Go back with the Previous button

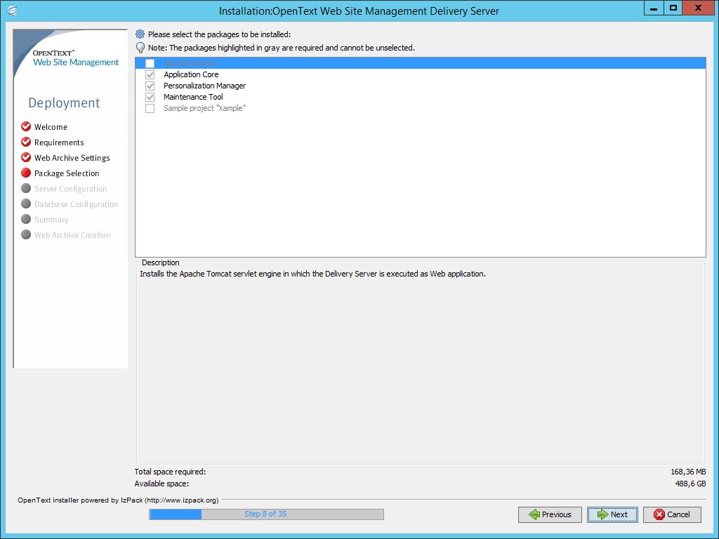tap(550, 514)
